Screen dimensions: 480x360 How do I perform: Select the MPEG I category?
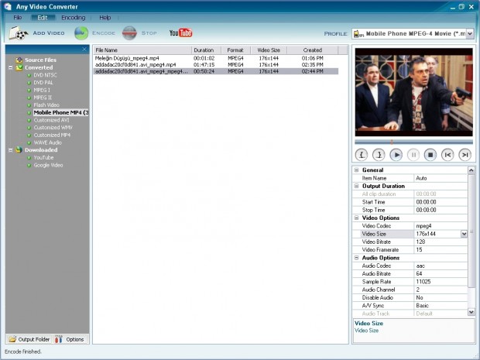click(42, 90)
